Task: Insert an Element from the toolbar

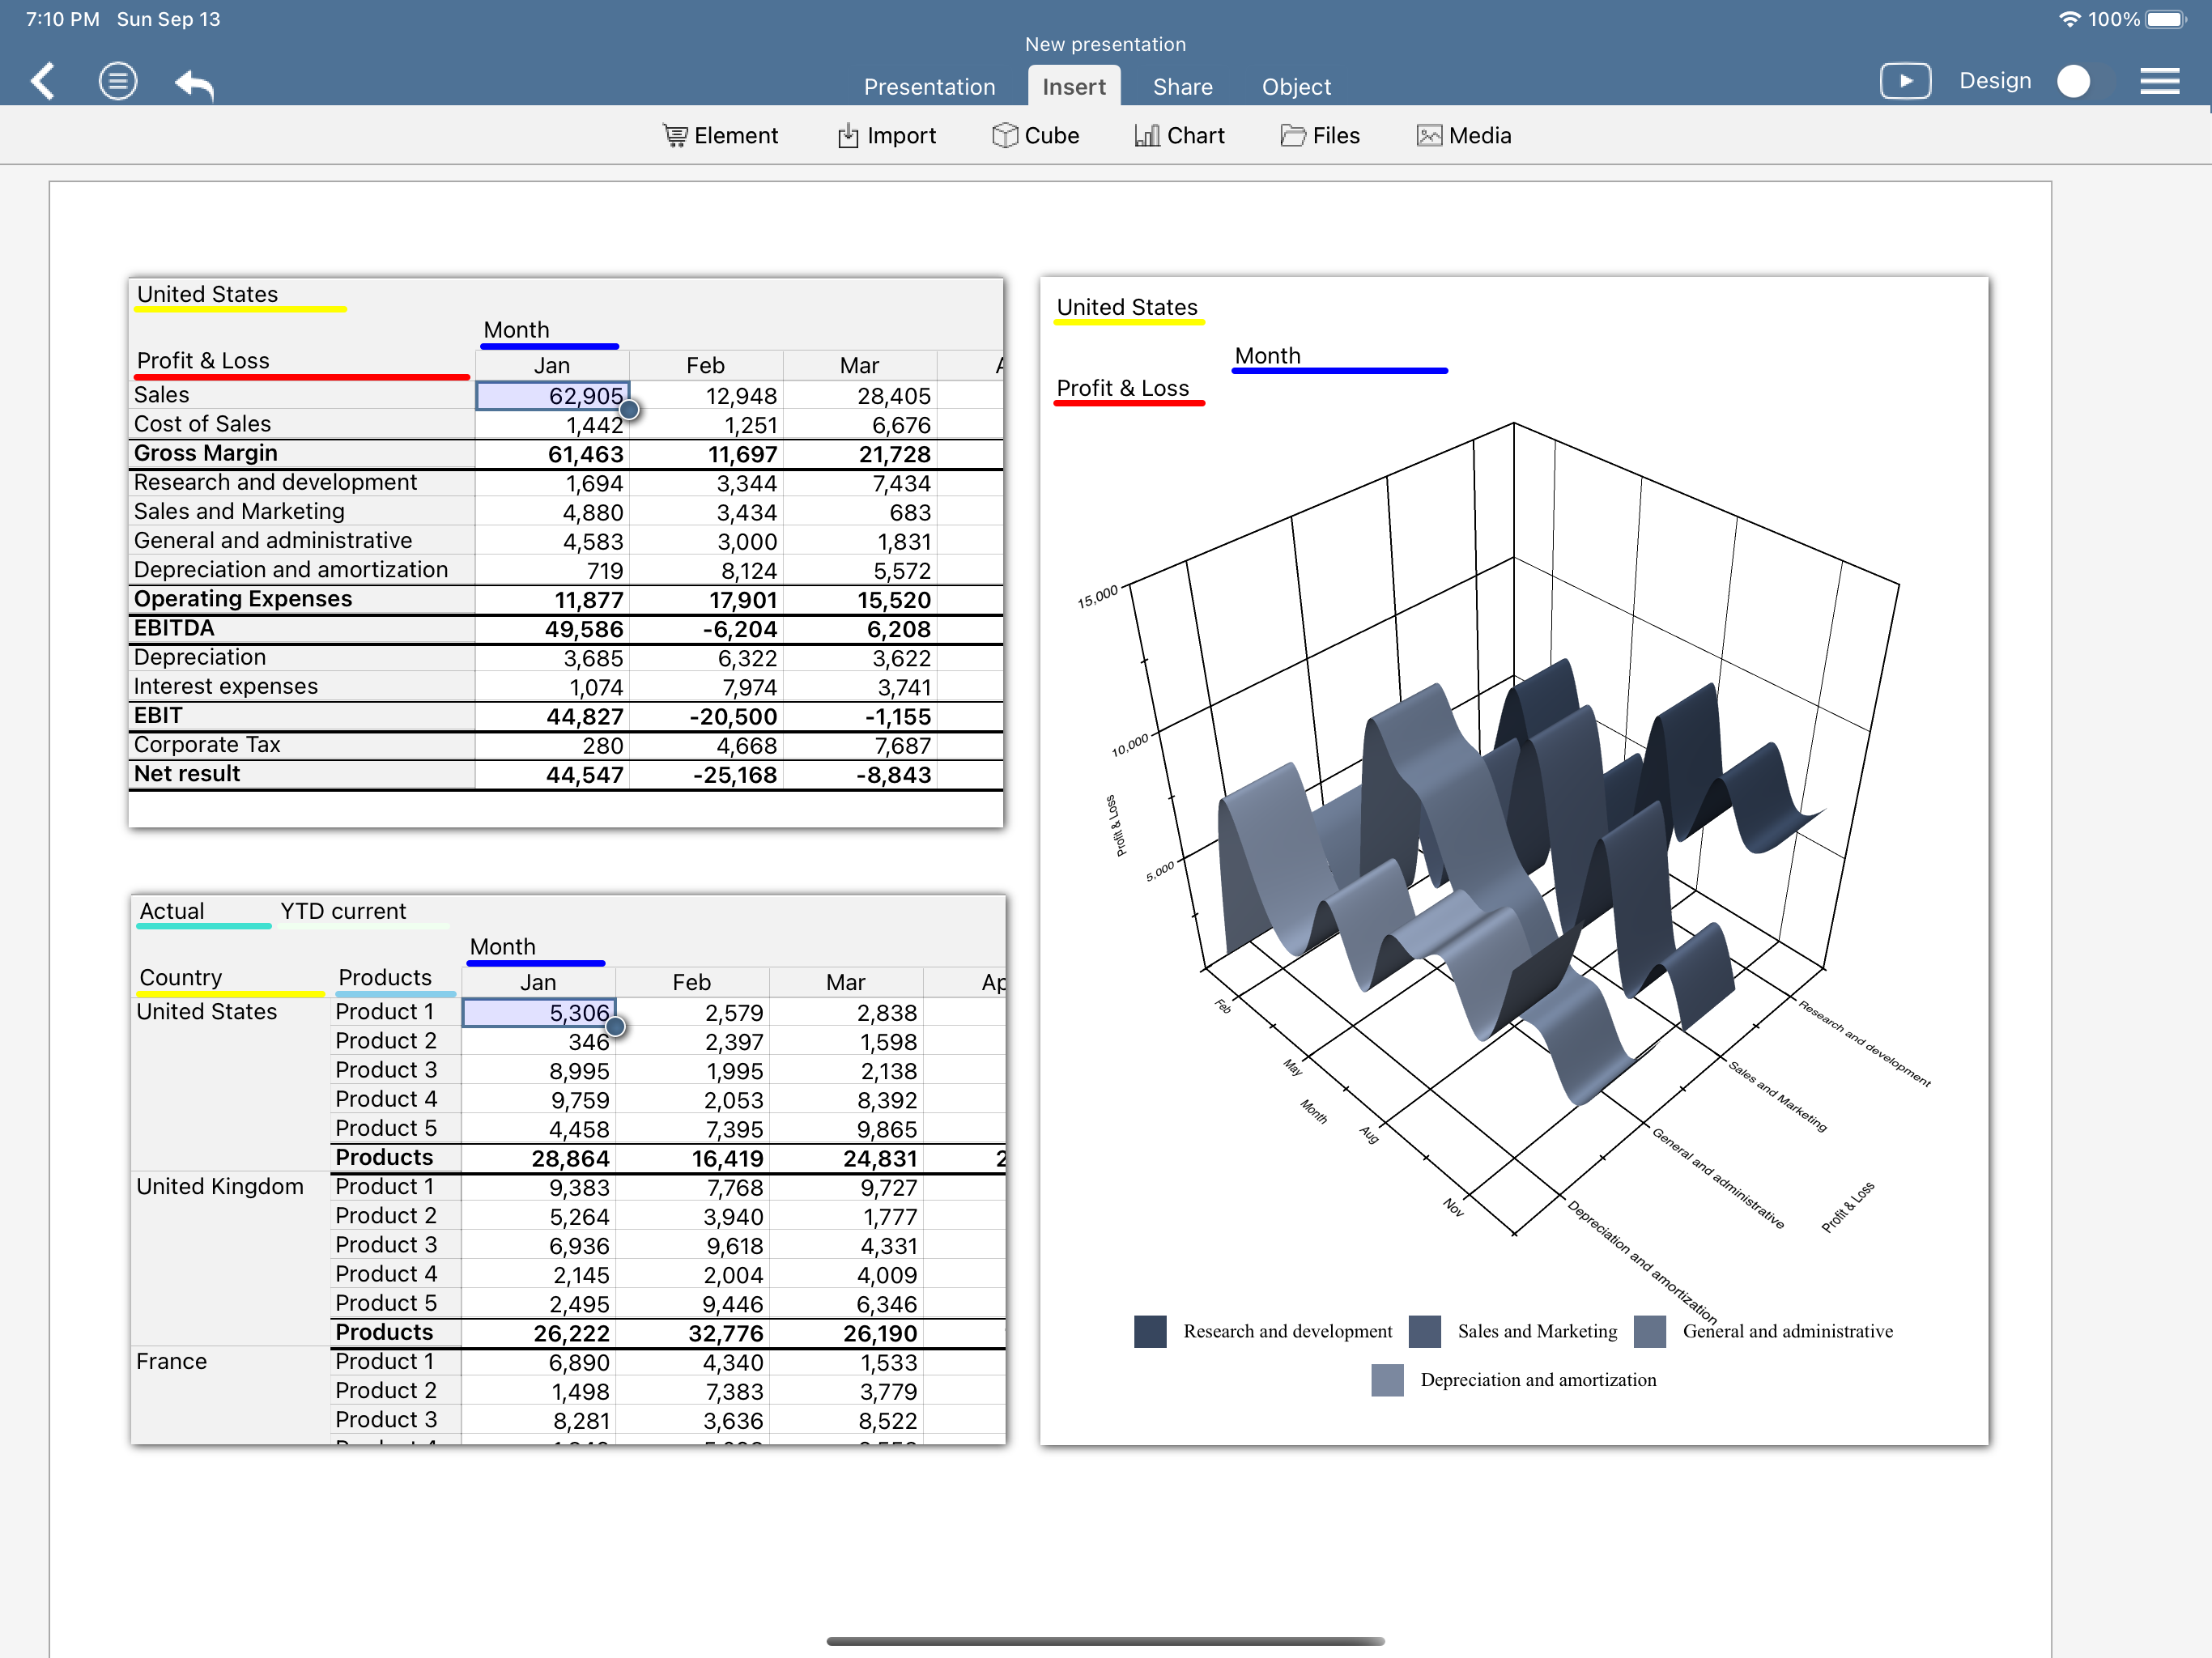Action: point(720,135)
